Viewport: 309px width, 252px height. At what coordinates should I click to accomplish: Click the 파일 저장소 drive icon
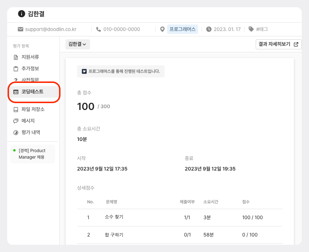click(x=15, y=110)
